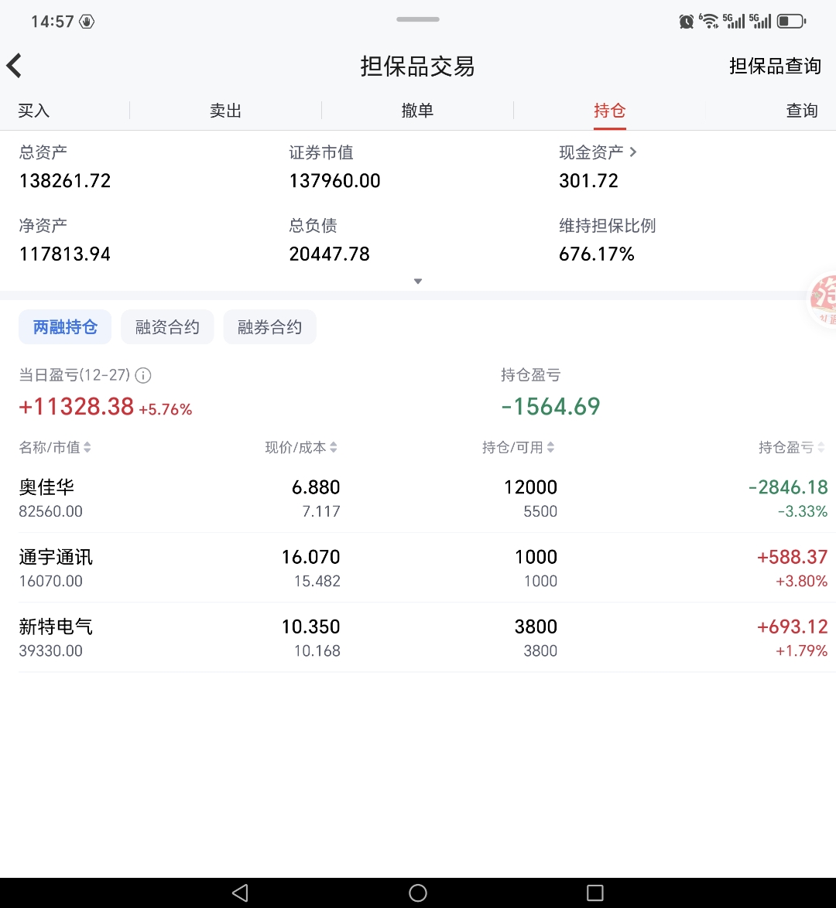This screenshot has height=908, width=836.
Task: Open 担保品查询 in the top right
Action: pos(775,66)
